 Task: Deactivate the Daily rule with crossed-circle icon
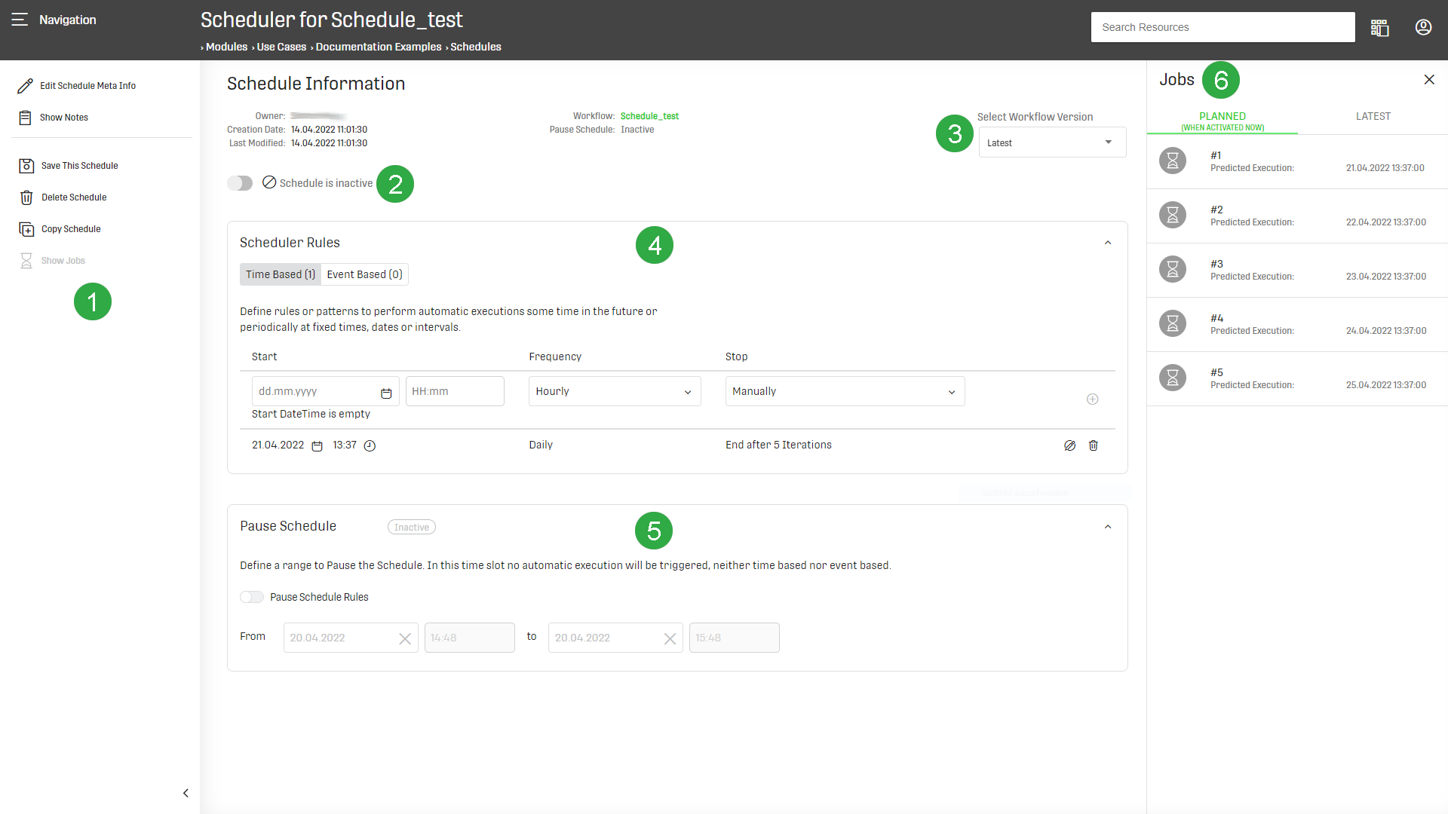pos(1069,445)
